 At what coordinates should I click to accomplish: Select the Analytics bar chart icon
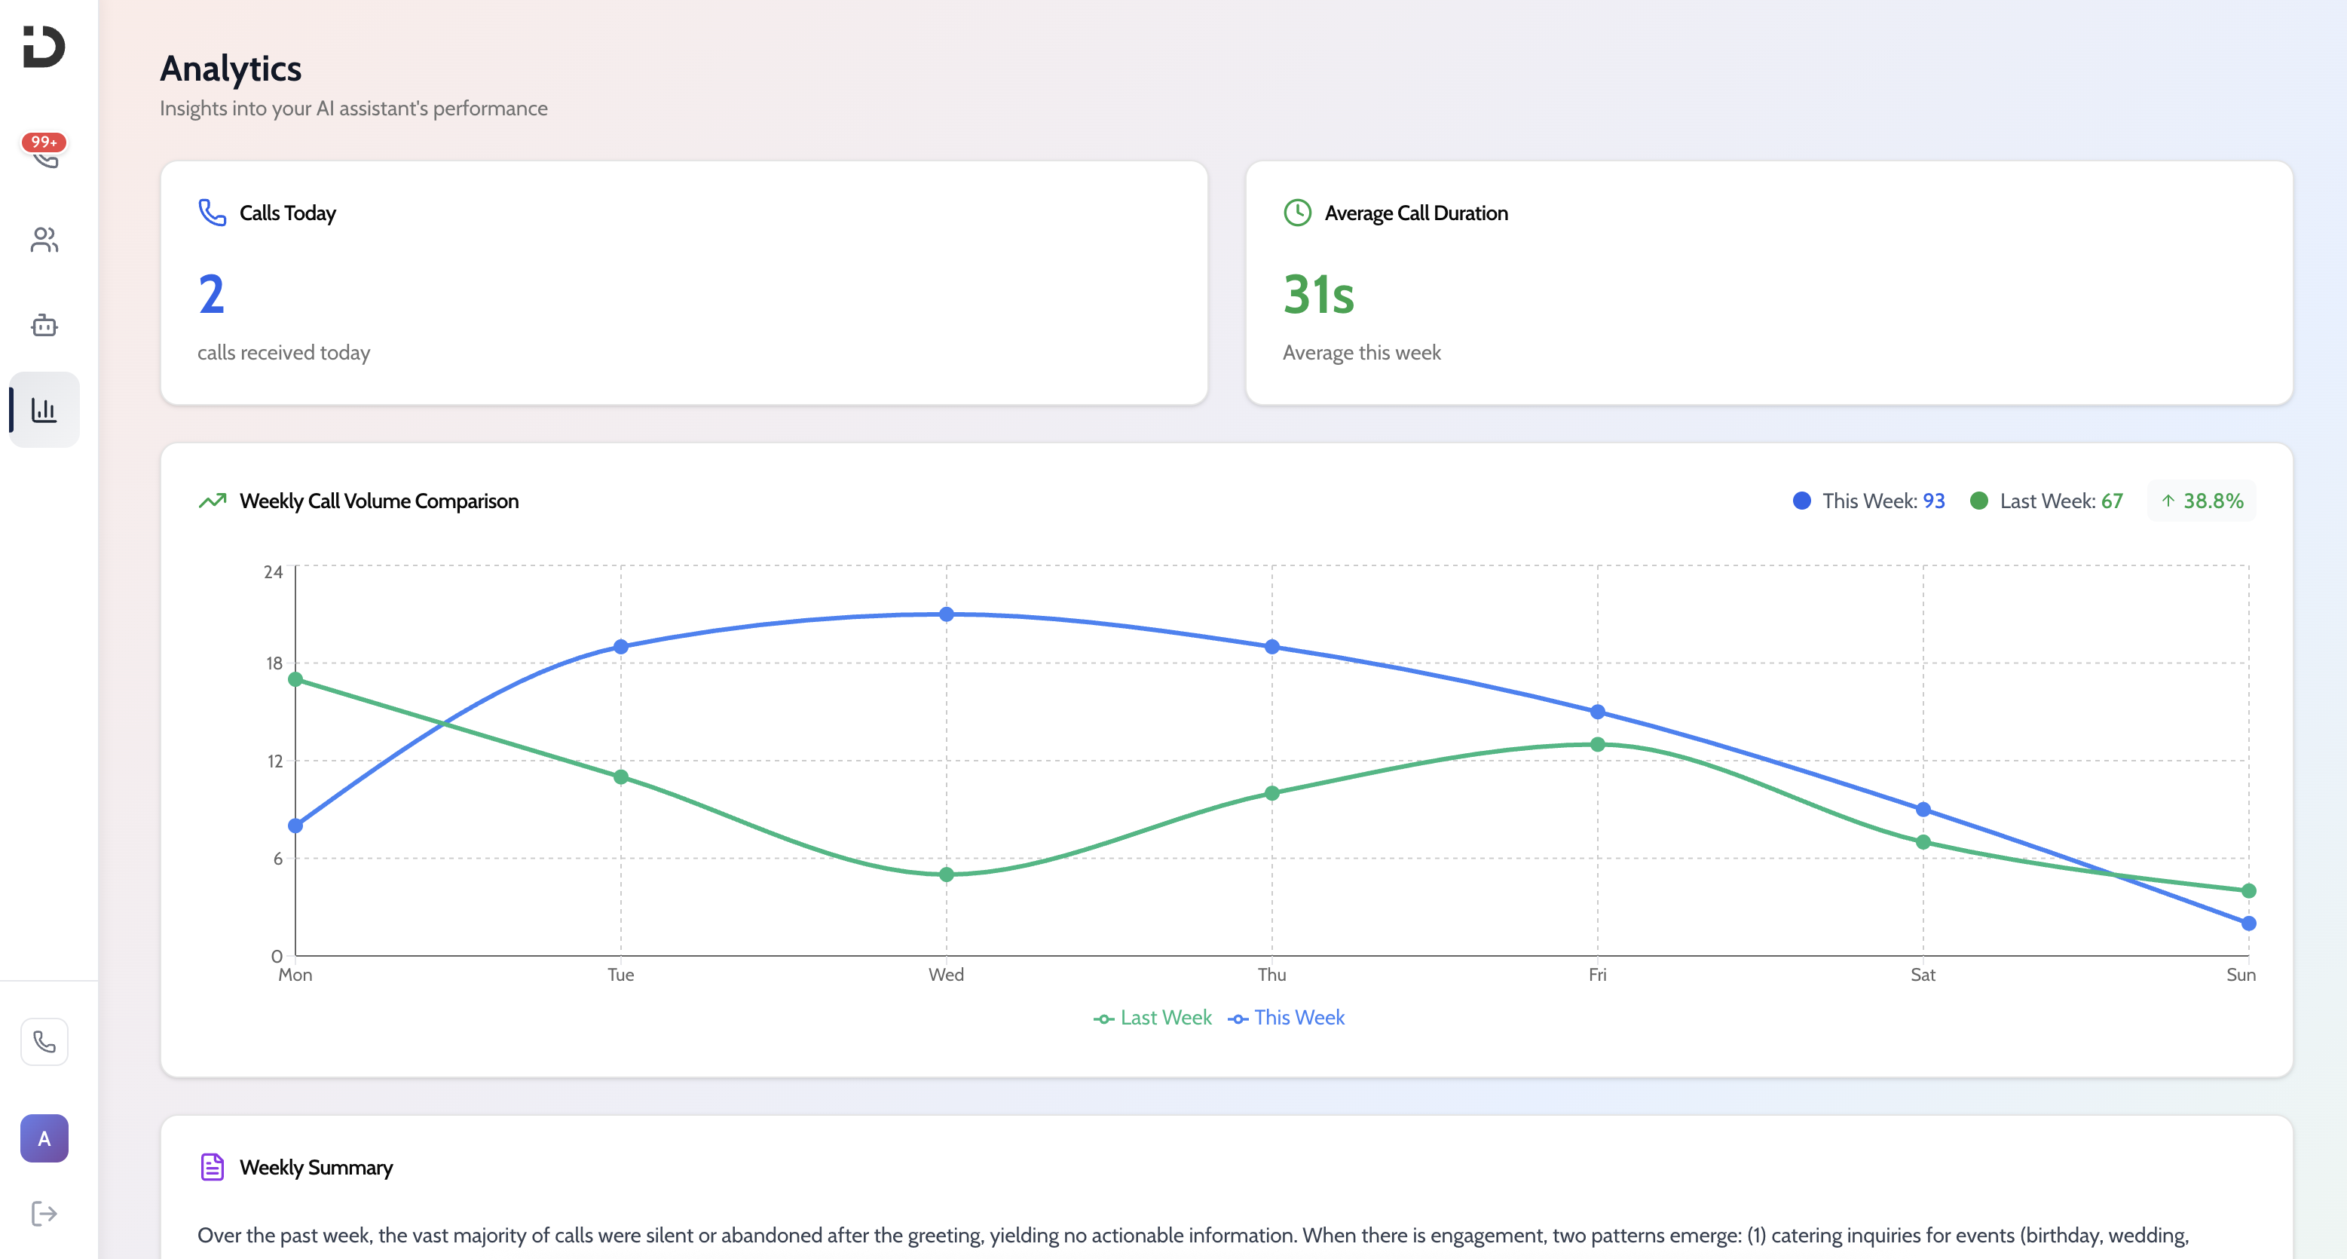pyautogui.click(x=44, y=410)
